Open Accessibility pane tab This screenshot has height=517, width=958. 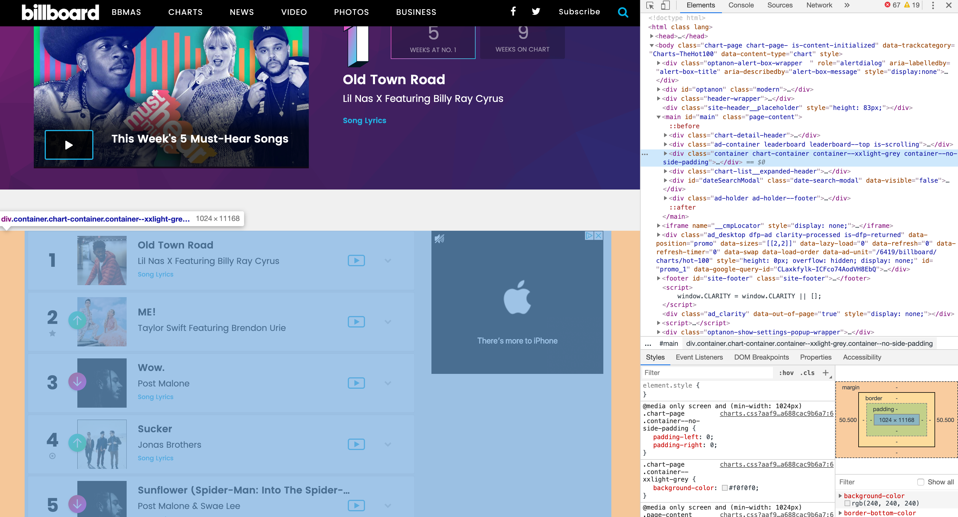(862, 357)
